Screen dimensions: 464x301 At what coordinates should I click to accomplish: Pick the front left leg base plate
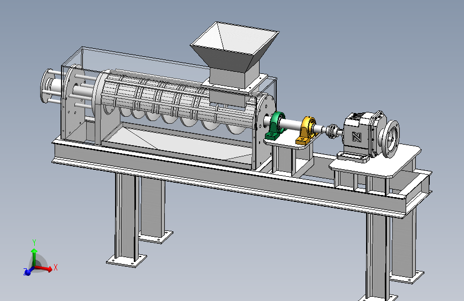point(126,260)
